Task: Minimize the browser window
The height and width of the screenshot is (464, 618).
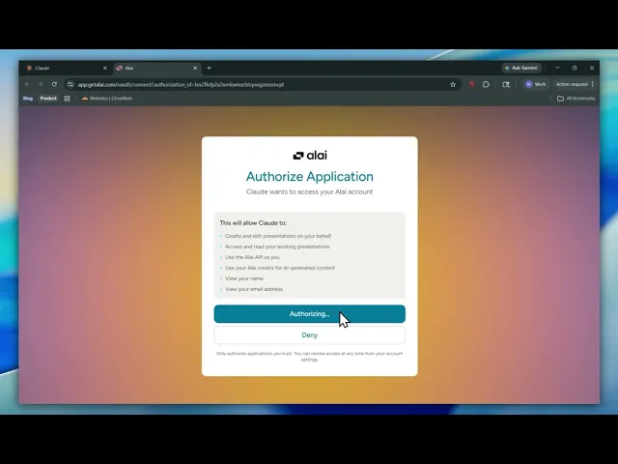Action: [x=557, y=68]
